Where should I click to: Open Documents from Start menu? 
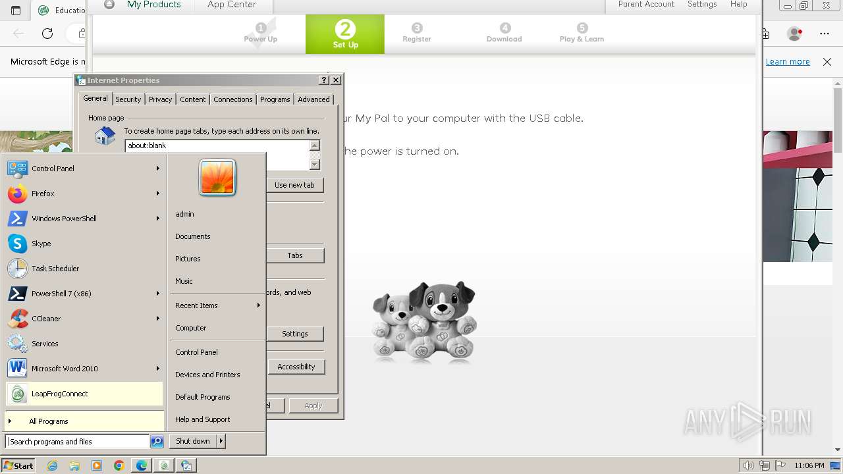(217, 236)
